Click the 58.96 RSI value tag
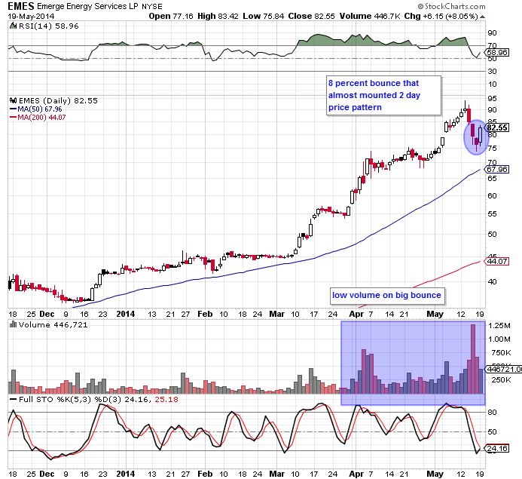This screenshot has height=479, width=522. tap(497, 52)
